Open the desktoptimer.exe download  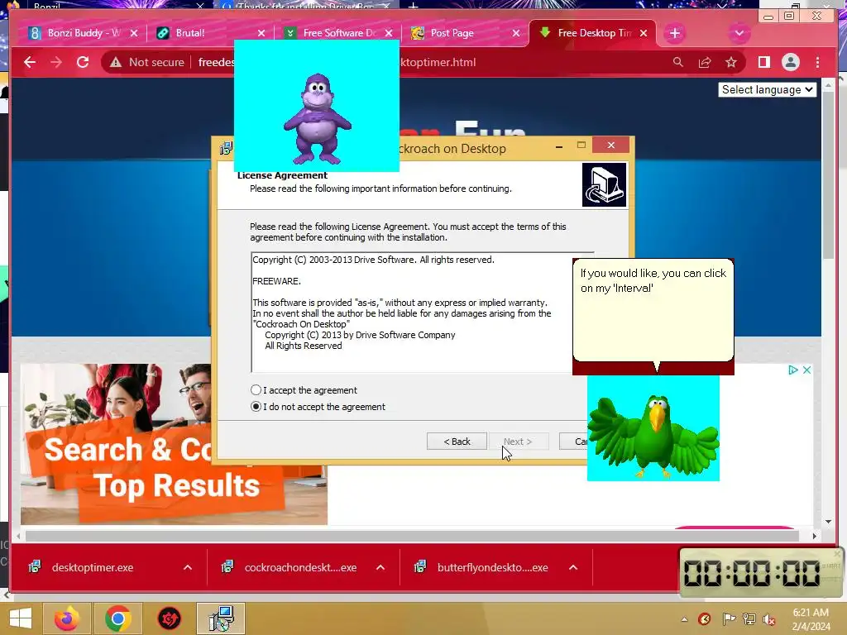tap(92, 567)
